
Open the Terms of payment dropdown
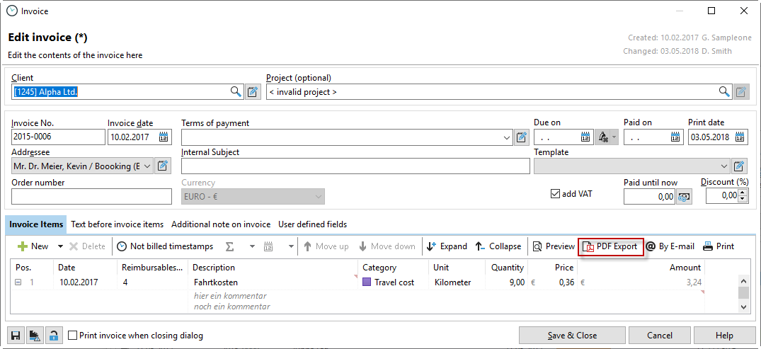(507, 137)
